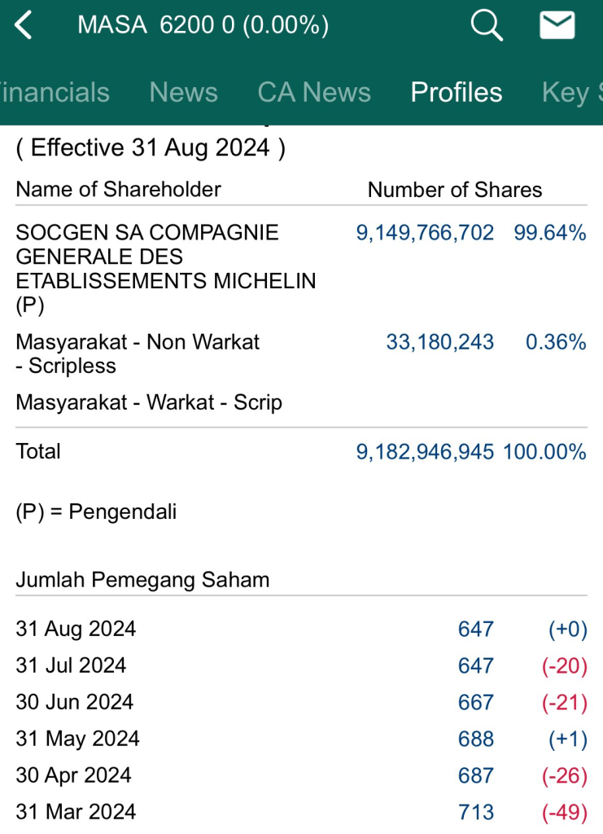Tap the total 9,182,946,945 shares value
603x834 pixels.
[425, 452]
